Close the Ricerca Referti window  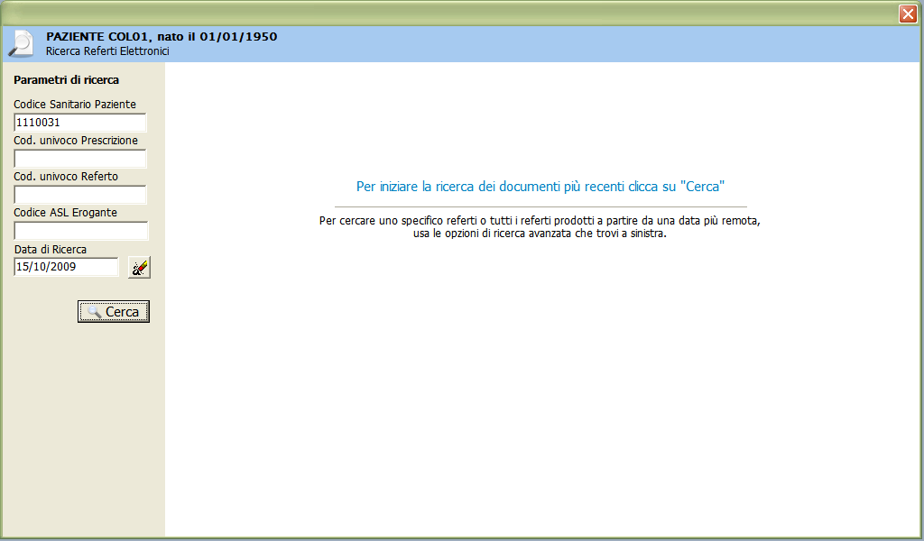(908, 14)
